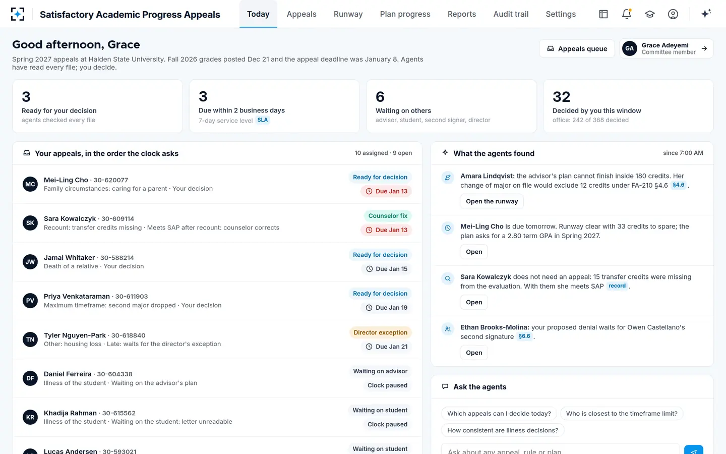Open the user account icon
The width and height of the screenshot is (726, 454).
673,14
